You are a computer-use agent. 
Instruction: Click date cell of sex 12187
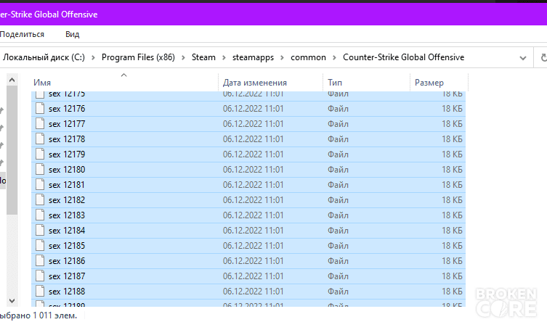[254, 276]
